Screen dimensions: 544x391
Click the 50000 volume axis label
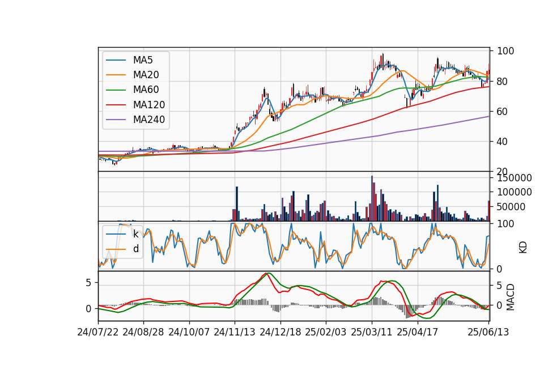coord(511,207)
